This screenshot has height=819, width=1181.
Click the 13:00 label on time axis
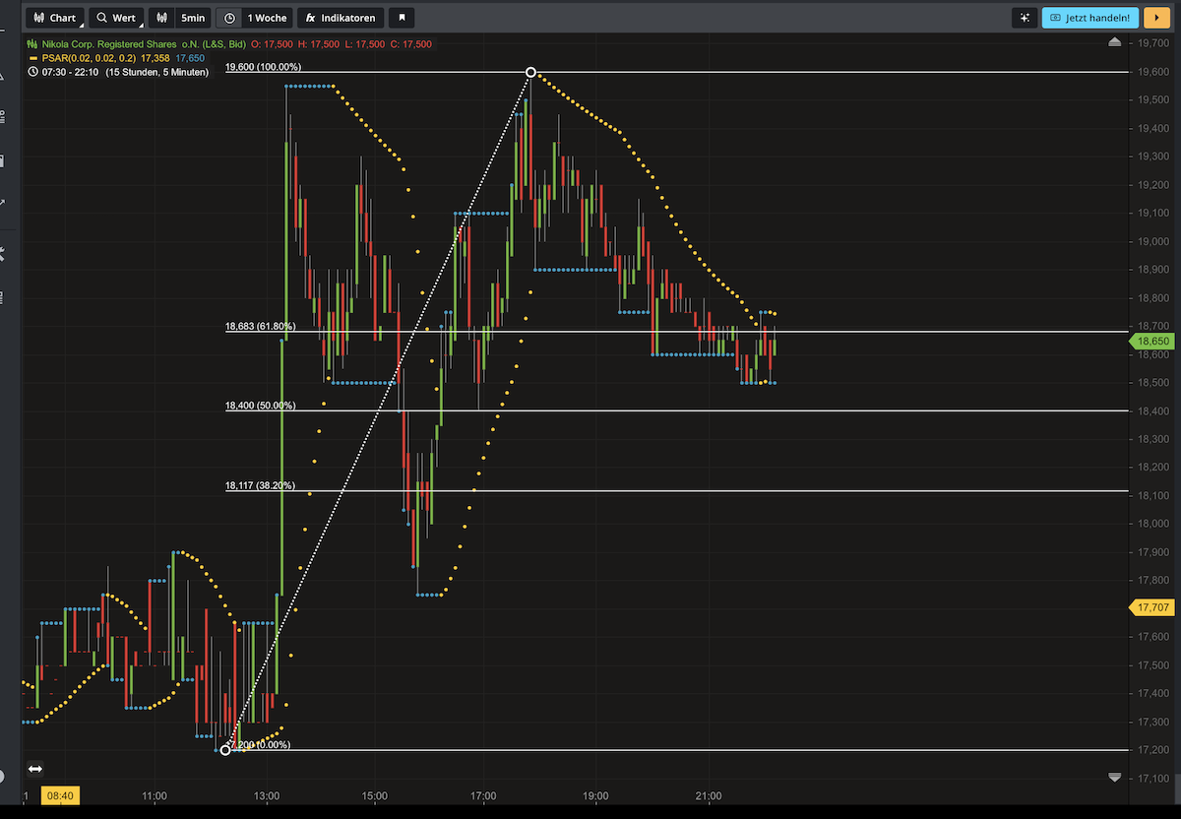[x=267, y=795]
